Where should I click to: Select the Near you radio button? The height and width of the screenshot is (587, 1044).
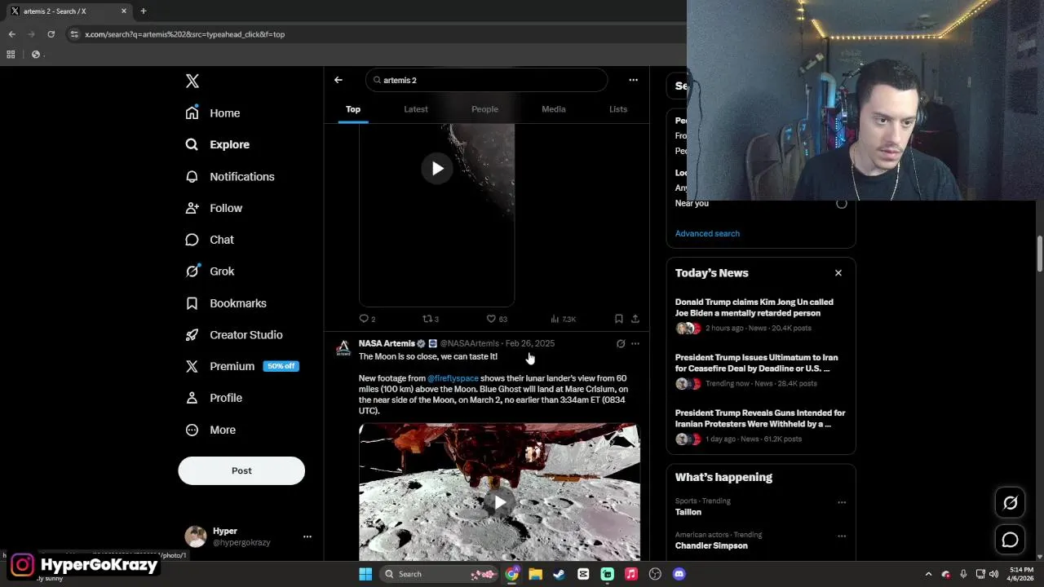tap(842, 203)
